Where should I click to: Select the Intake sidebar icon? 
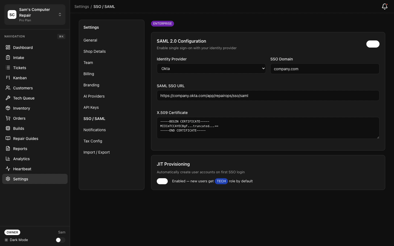pos(8,58)
